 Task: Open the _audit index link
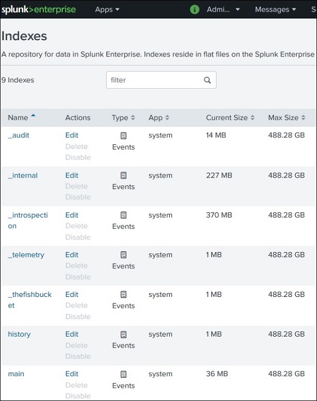pos(18,135)
